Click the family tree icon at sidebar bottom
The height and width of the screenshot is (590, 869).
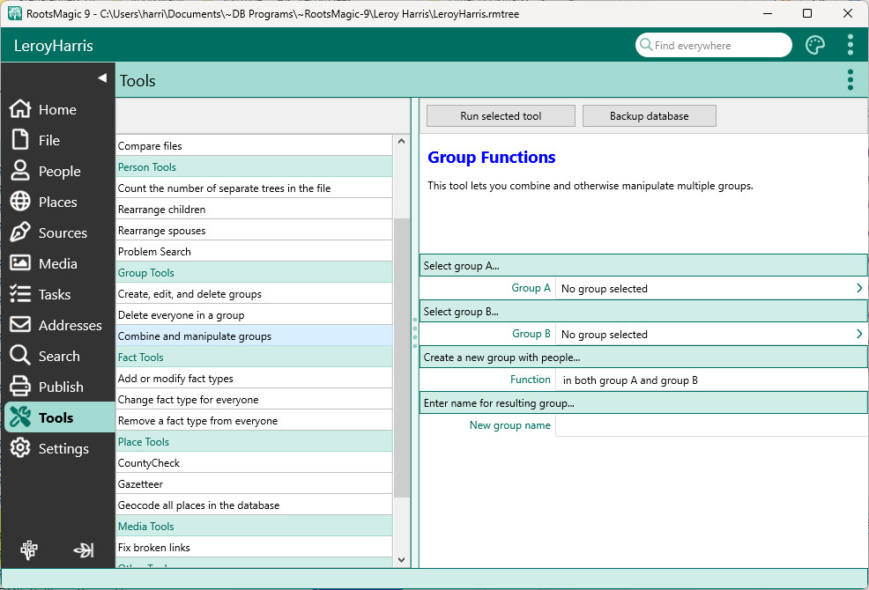click(x=30, y=550)
